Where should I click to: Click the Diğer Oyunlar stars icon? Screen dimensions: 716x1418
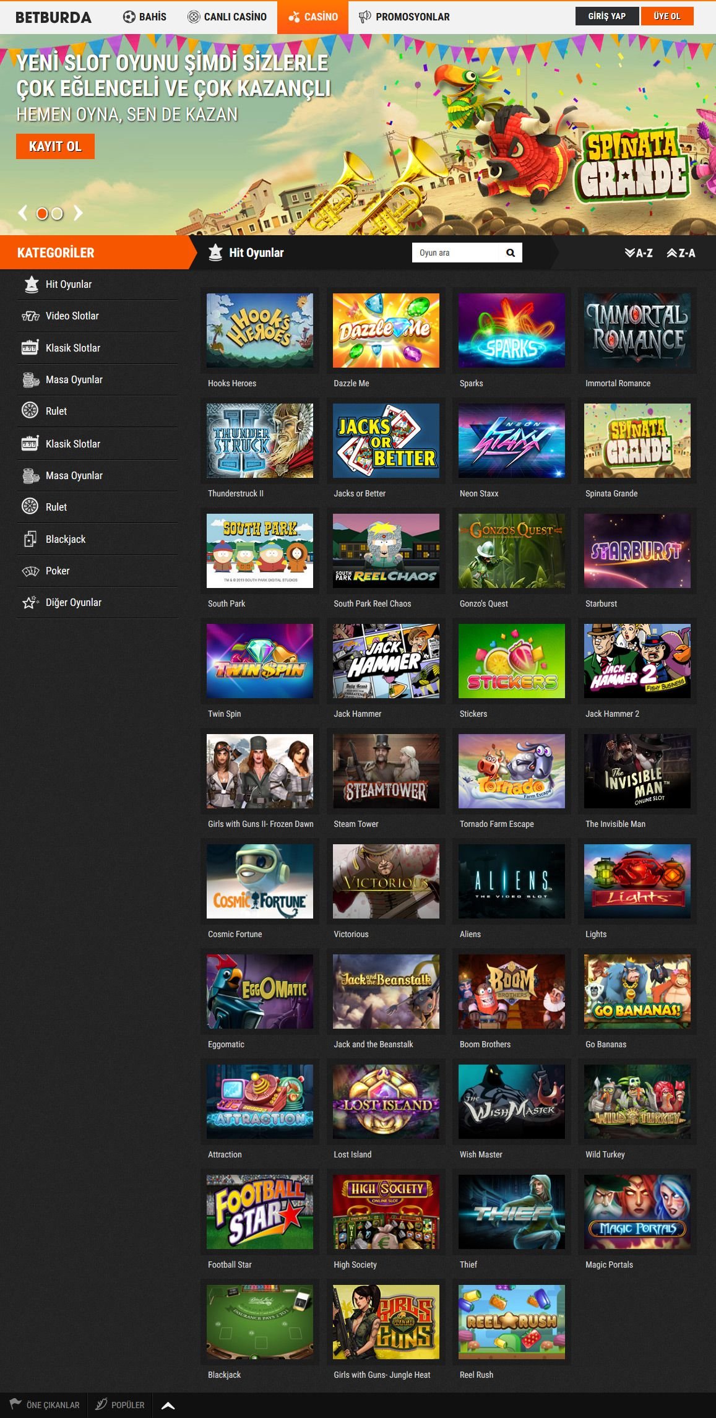[30, 602]
